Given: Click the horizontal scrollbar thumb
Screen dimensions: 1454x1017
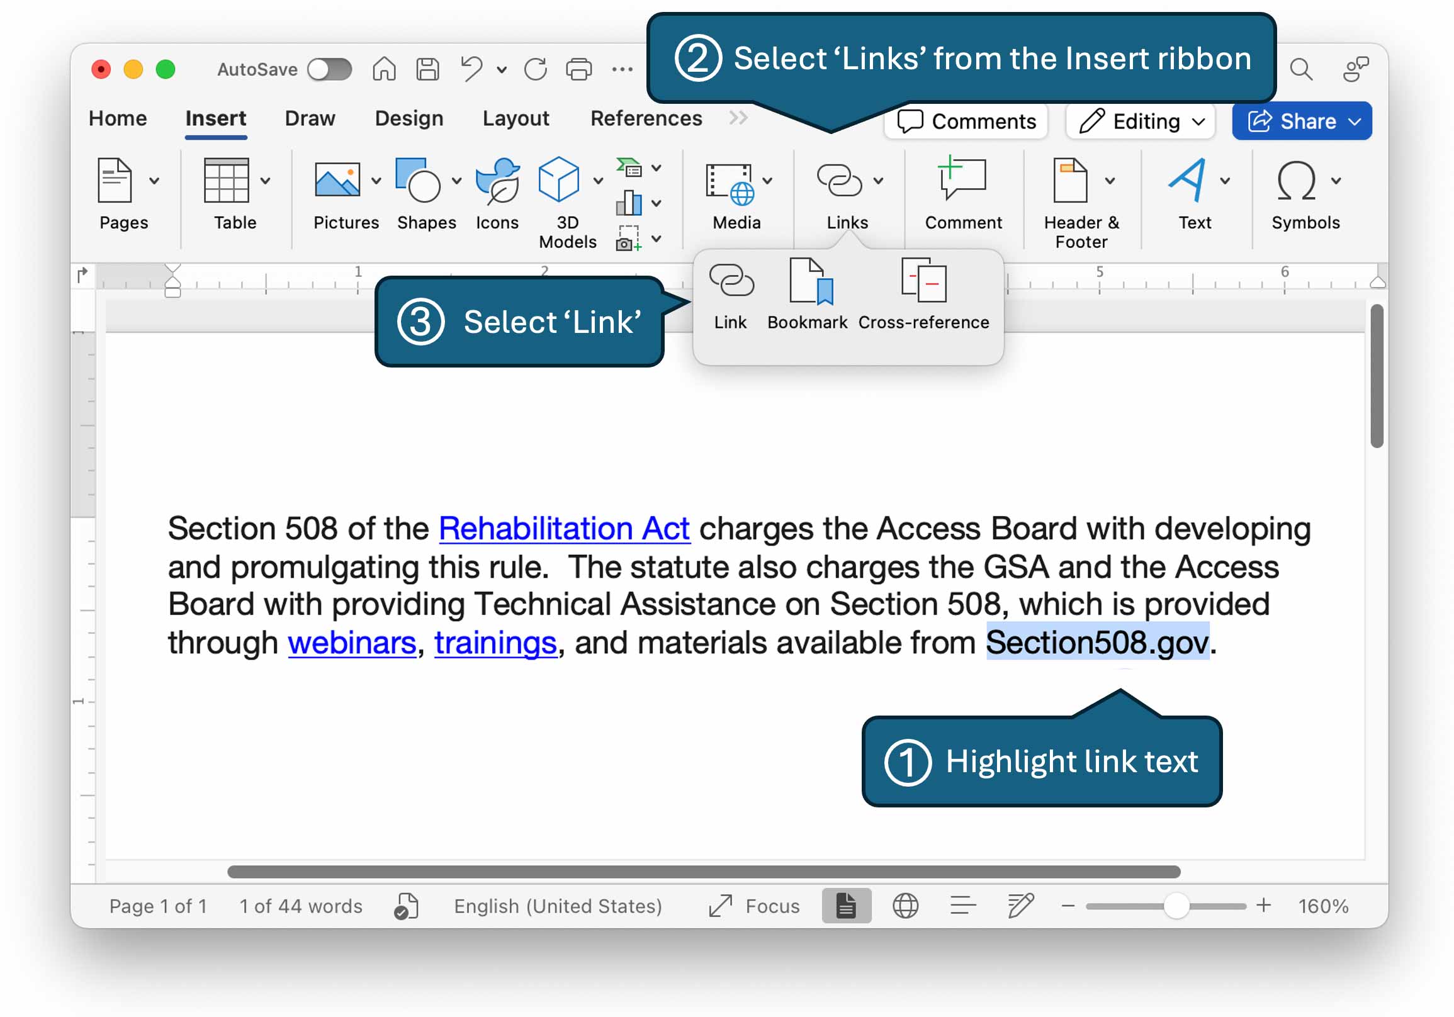Looking at the screenshot, I should pyautogui.click(x=704, y=872).
